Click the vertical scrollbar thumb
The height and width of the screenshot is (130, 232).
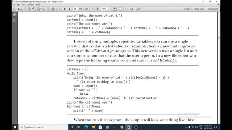[219, 38]
